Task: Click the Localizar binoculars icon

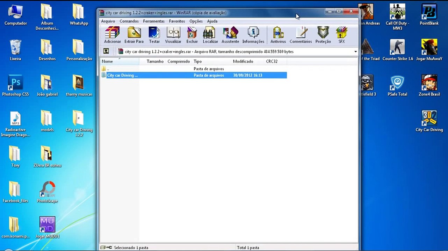Action: coord(210,35)
